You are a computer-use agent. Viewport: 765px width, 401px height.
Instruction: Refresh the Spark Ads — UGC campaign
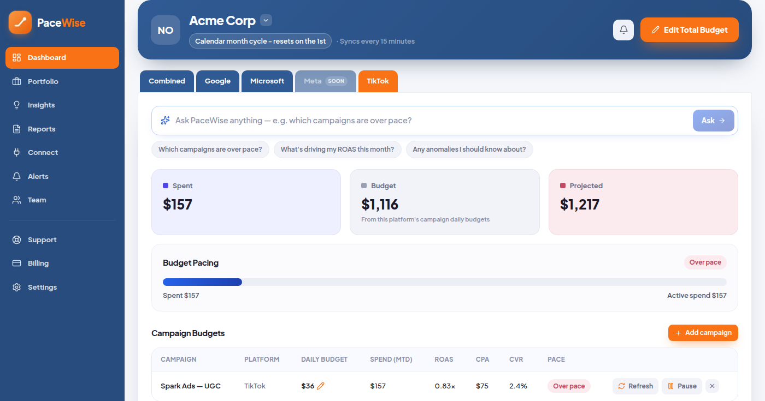pos(635,386)
